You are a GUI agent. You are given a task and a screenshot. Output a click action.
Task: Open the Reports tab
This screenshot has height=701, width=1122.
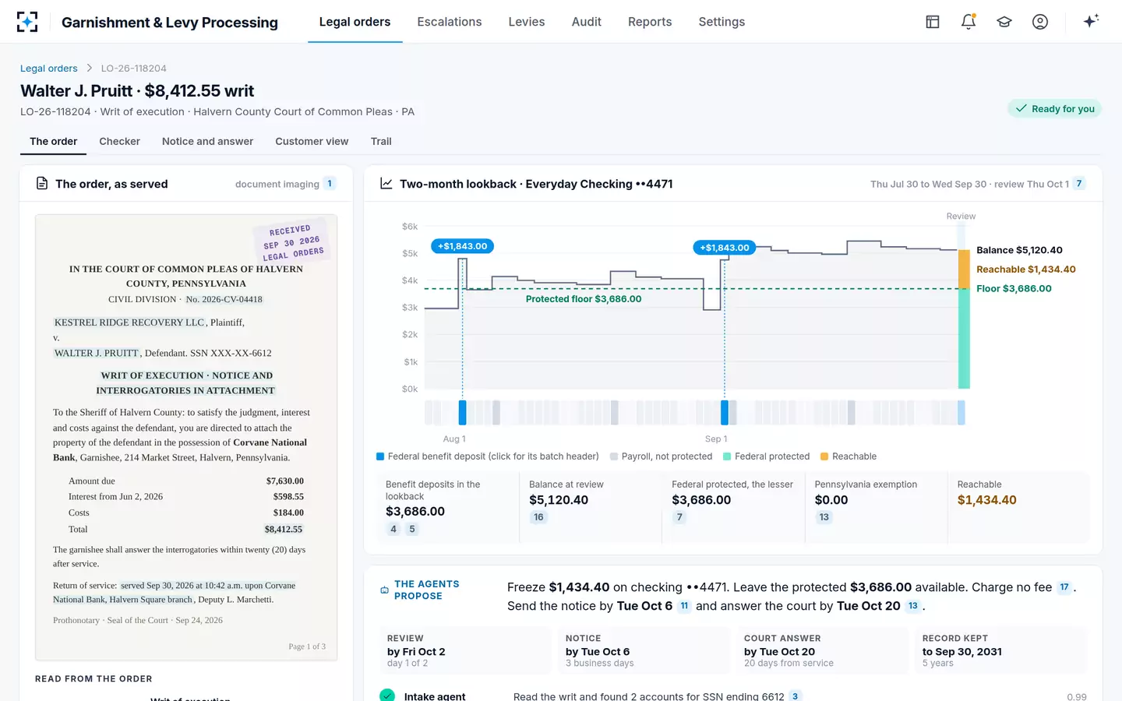pos(650,22)
